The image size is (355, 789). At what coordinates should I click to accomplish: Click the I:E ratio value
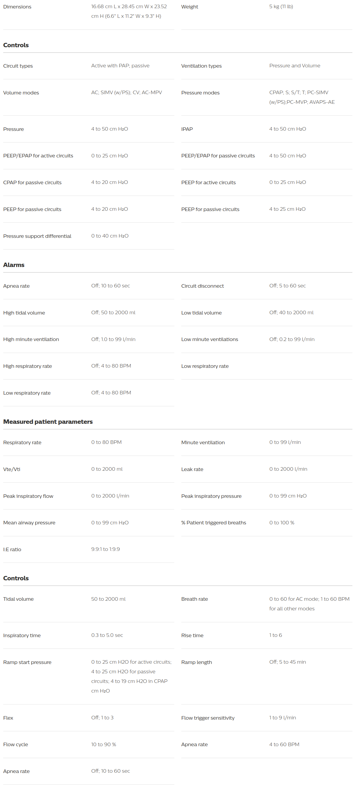point(106,549)
